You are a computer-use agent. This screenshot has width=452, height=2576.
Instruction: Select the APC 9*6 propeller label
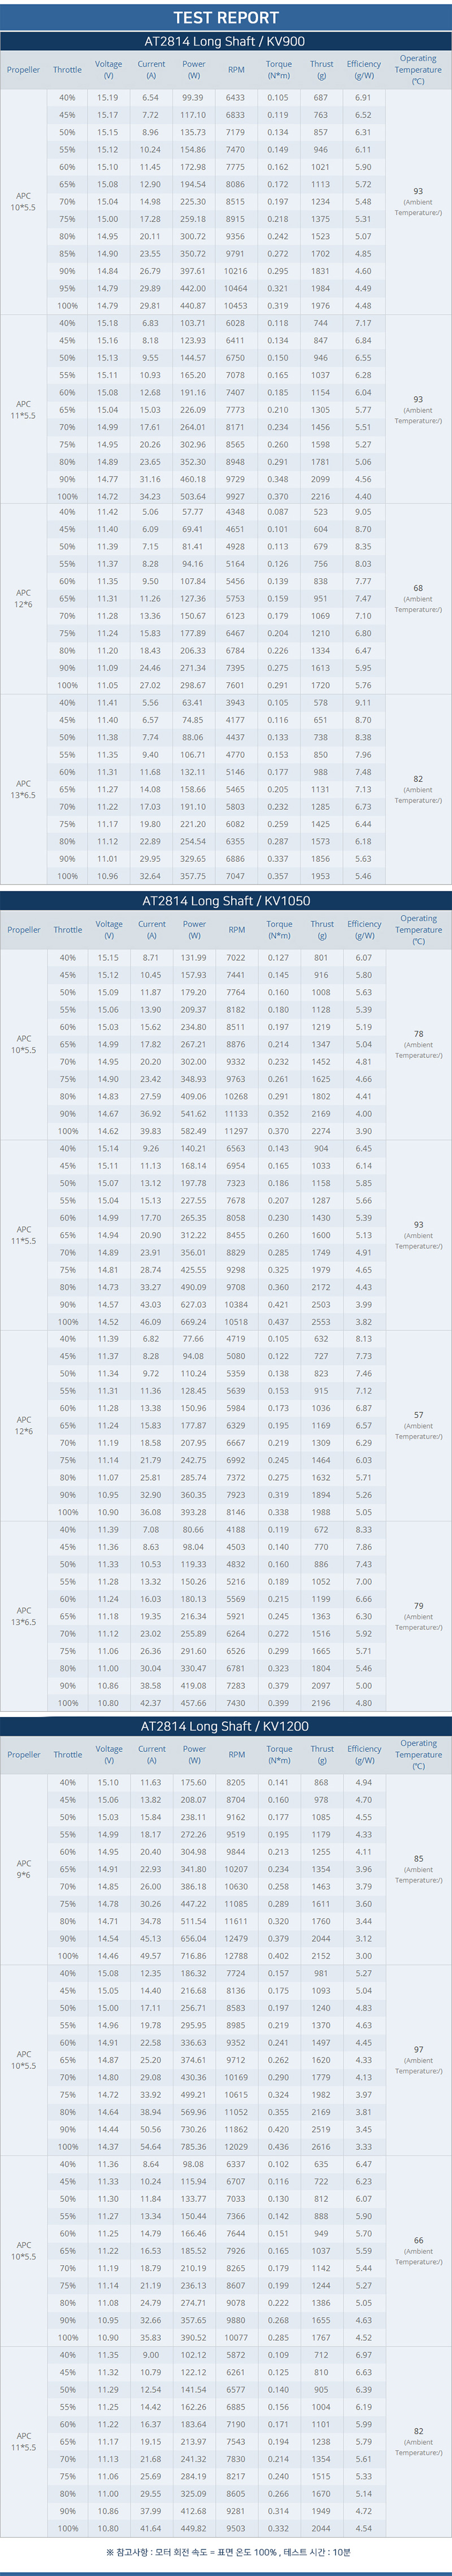23,1869
